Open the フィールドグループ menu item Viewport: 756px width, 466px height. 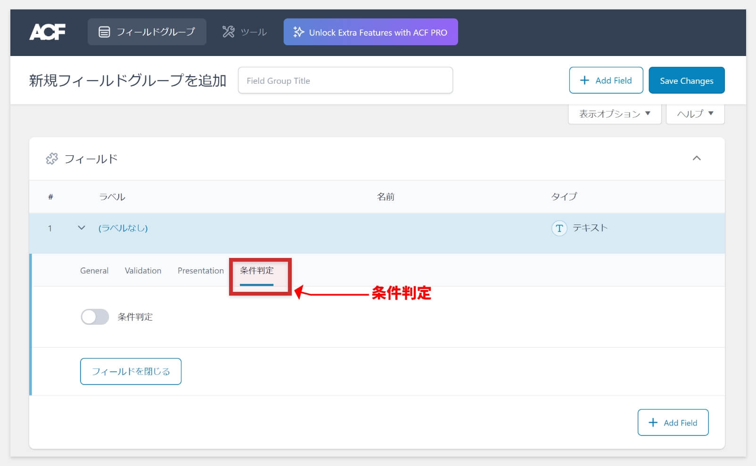pos(147,32)
